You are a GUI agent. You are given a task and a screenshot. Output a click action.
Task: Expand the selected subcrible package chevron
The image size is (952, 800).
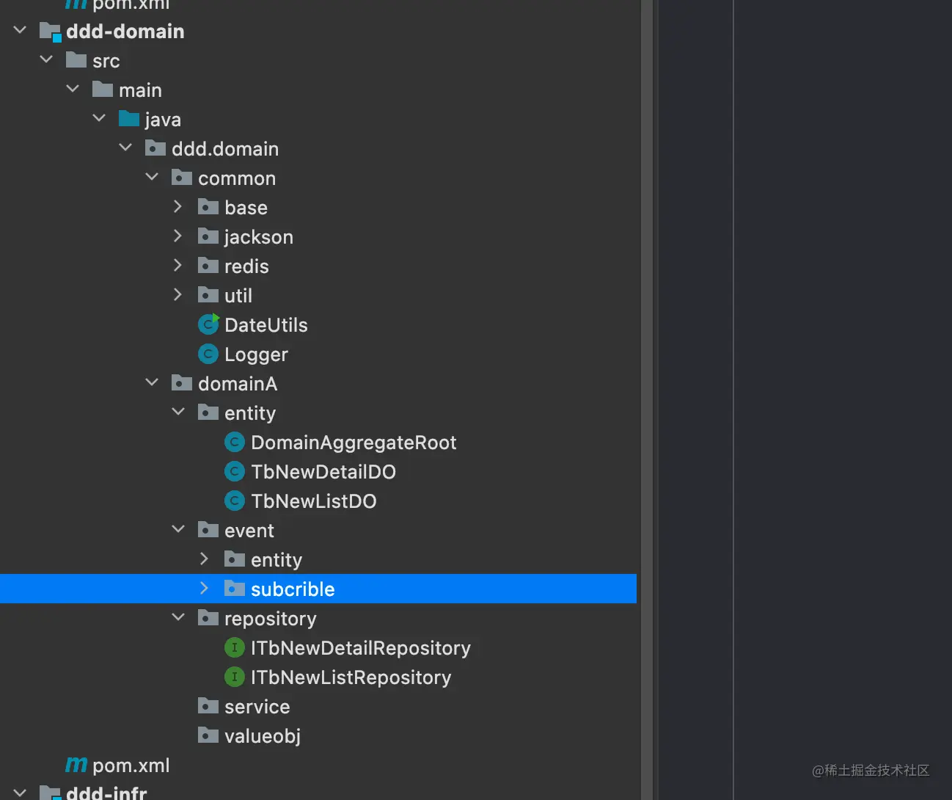(204, 589)
